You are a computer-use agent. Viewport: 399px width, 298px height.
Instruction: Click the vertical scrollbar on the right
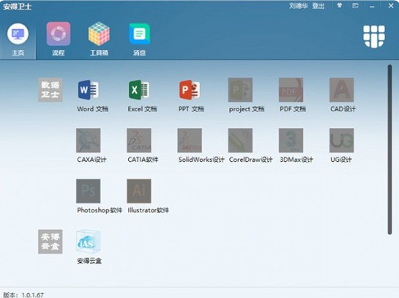click(389, 149)
